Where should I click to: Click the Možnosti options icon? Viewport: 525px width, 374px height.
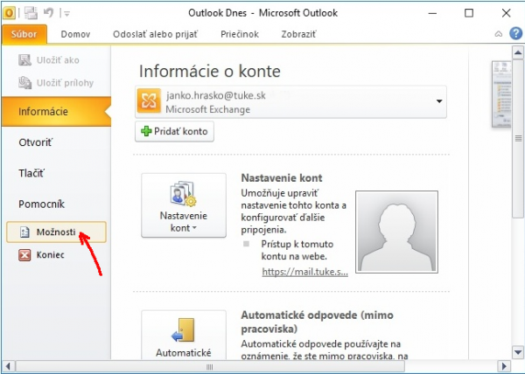click(24, 232)
